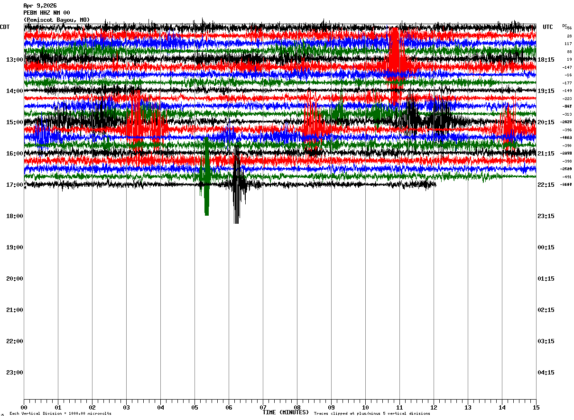Click minute tick label '12' on time axis

point(434,408)
